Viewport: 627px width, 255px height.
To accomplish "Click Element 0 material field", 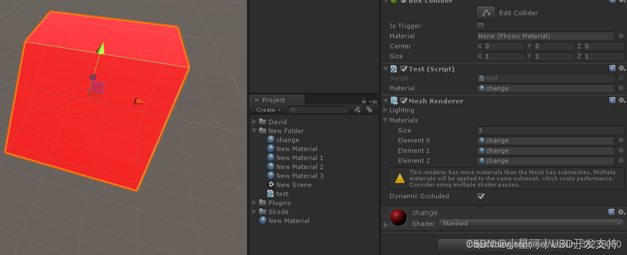I will click(545, 140).
